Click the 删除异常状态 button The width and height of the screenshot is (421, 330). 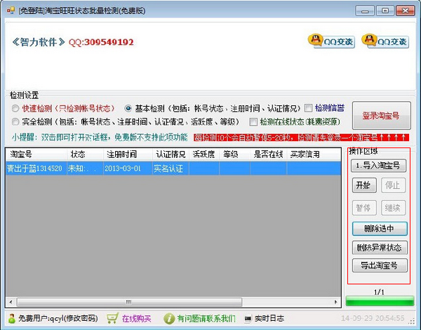click(x=379, y=247)
